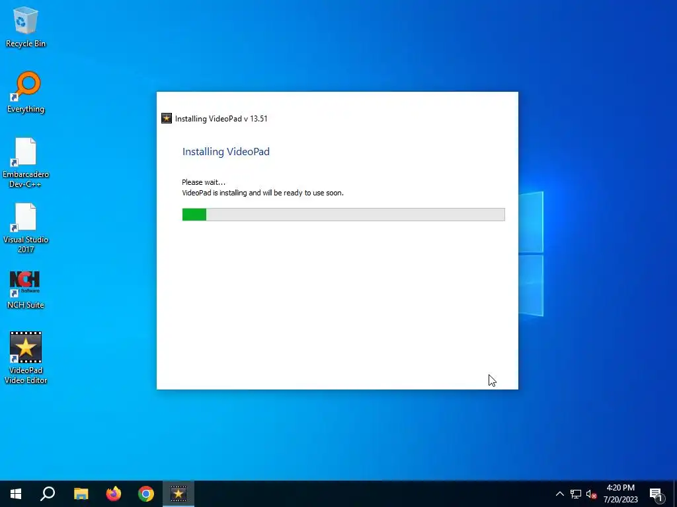
Task: Click the 'Installing VideoPad v 13.51' title text
Action: (221, 119)
